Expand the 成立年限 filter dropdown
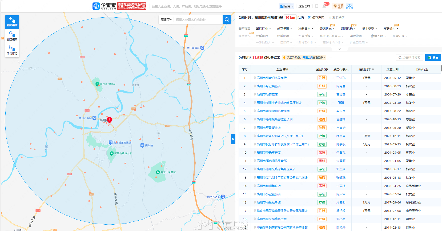The image size is (442, 231). pyautogui.click(x=284, y=29)
